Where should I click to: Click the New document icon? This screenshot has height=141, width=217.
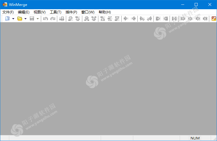pos(7,18)
